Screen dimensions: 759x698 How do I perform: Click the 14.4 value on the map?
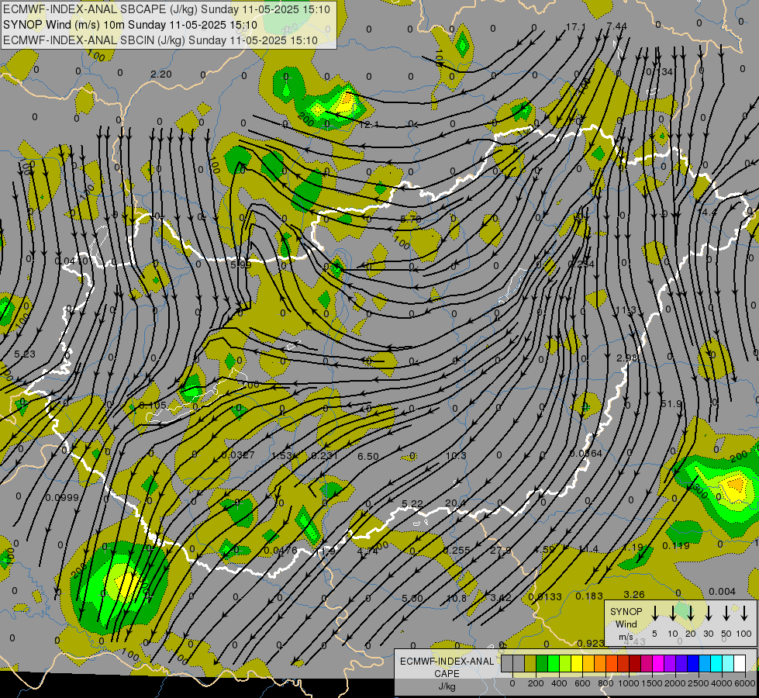[x=707, y=213]
